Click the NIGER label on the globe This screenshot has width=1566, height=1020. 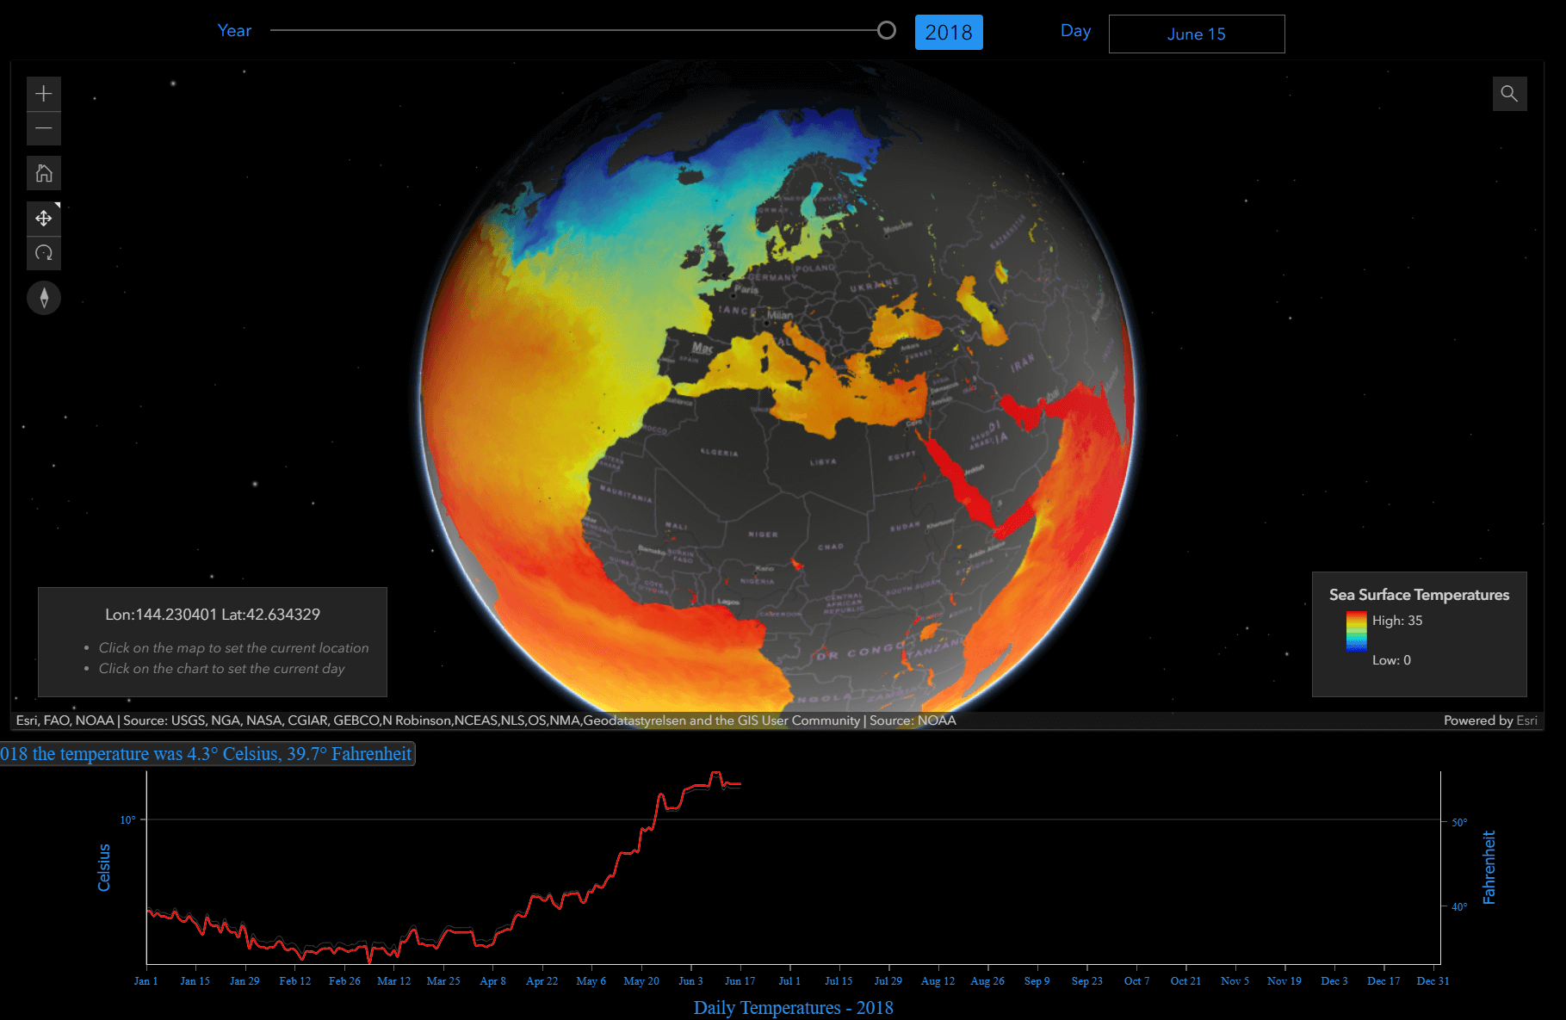[763, 535]
